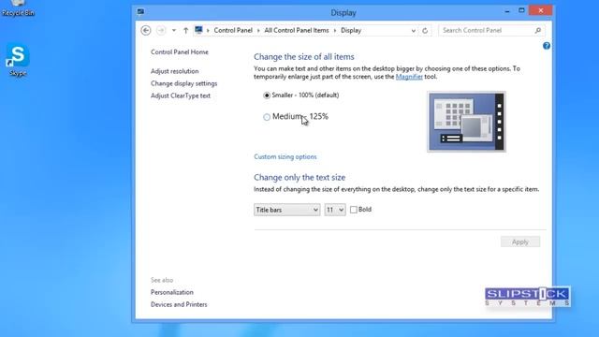Viewport: 599px width, 337px height.
Task: Refresh the Display control panel page
Action: pyautogui.click(x=425, y=31)
